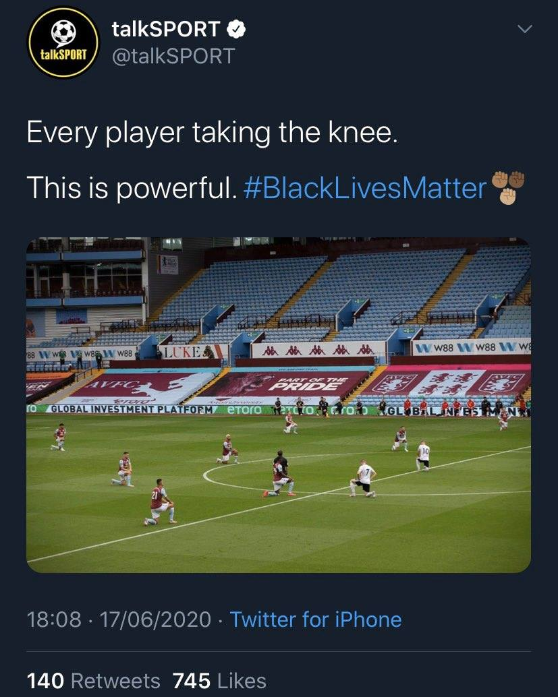Screen dimensions: 558x697
Task: Open the talkSPORT display name
Action: 166,29
